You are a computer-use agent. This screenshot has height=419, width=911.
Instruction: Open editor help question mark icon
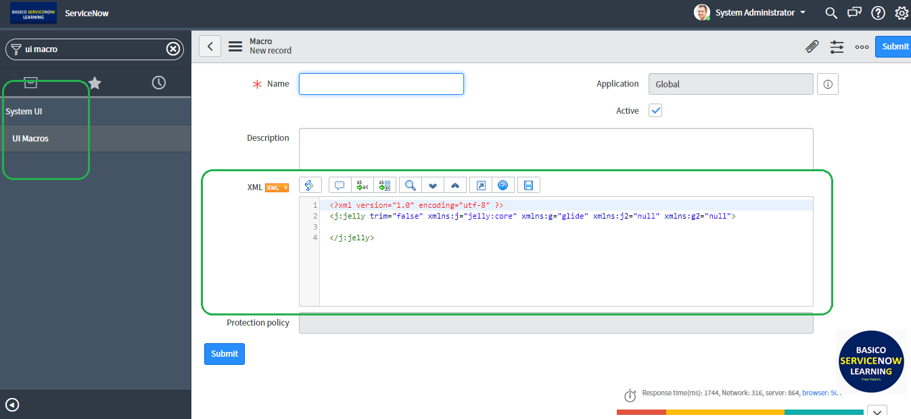[x=503, y=185]
